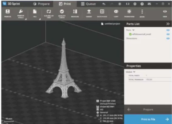Open settings gear in title bar
This screenshot has height=124, width=172.
click(x=135, y=4)
